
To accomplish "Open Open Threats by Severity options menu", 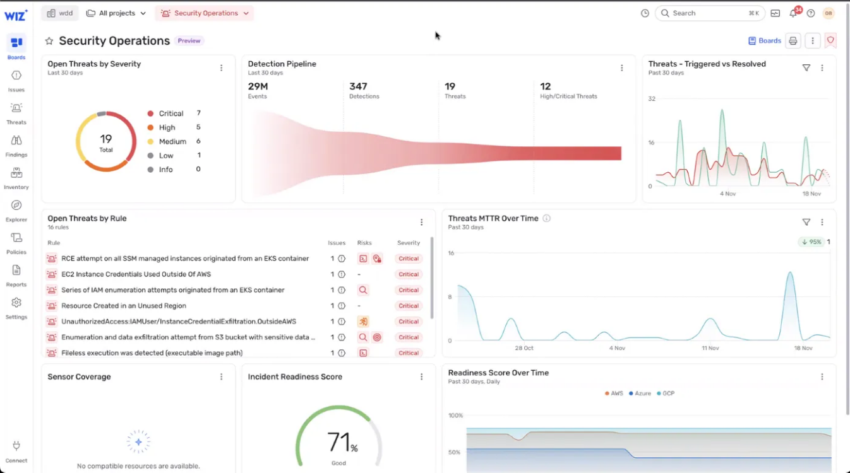I will click(x=221, y=67).
